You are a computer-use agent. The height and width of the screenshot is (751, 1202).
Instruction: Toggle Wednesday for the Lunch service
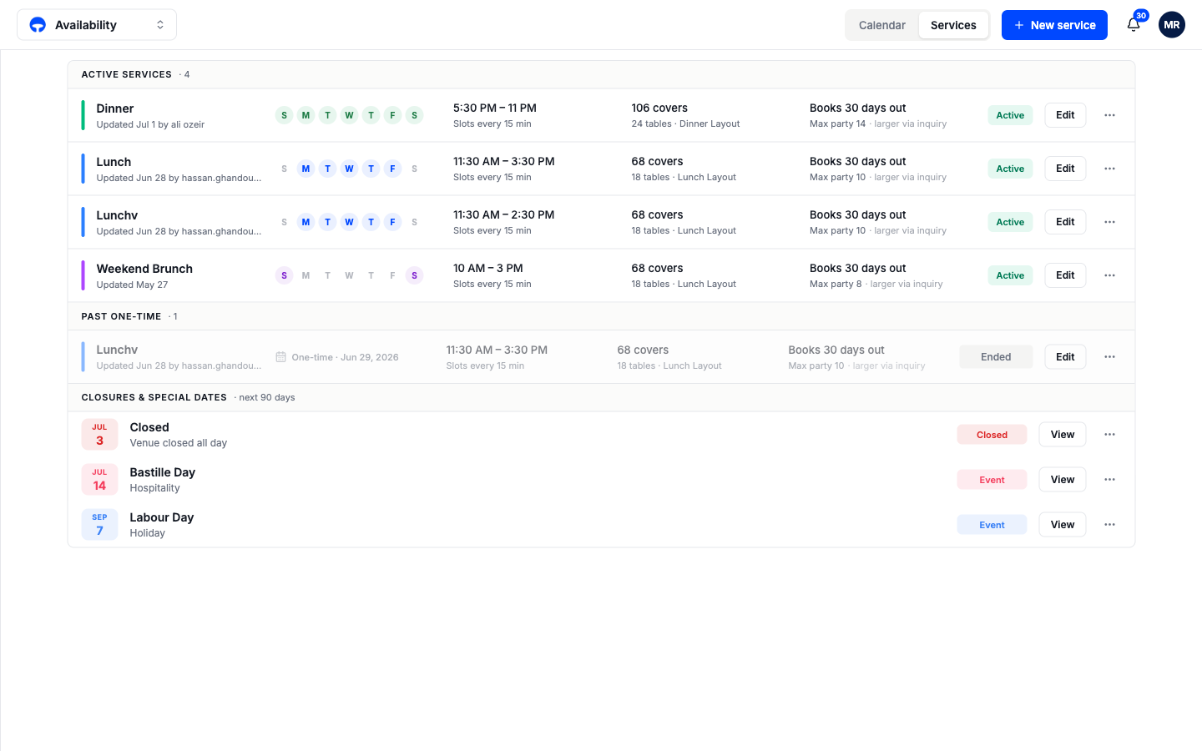(x=349, y=169)
